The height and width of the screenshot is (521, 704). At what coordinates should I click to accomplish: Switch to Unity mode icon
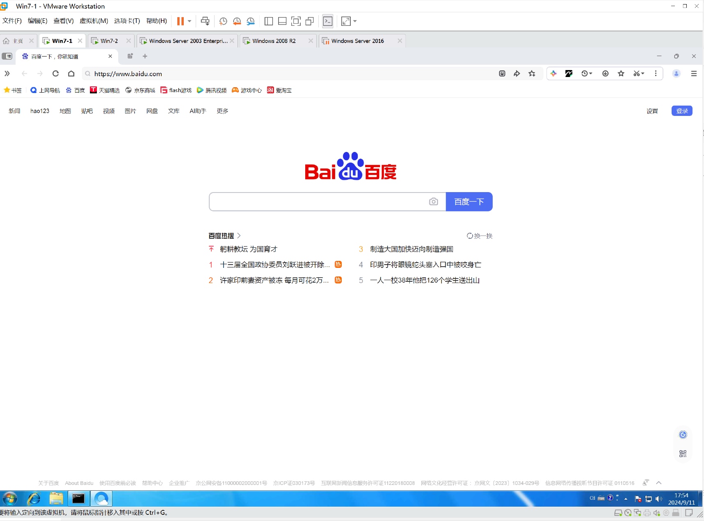click(x=310, y=21)
